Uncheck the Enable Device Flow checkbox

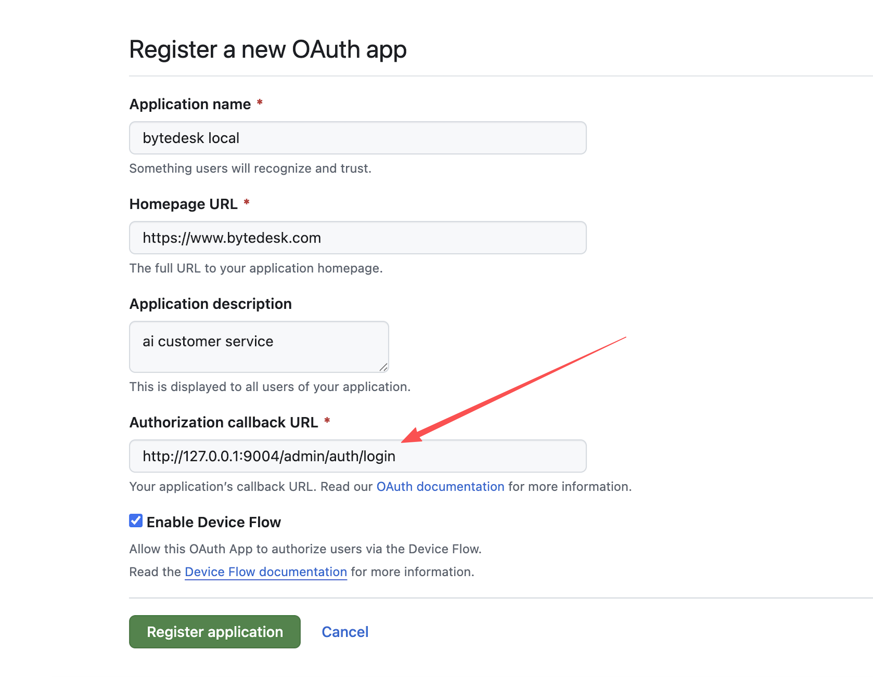(x=136, y=521)
